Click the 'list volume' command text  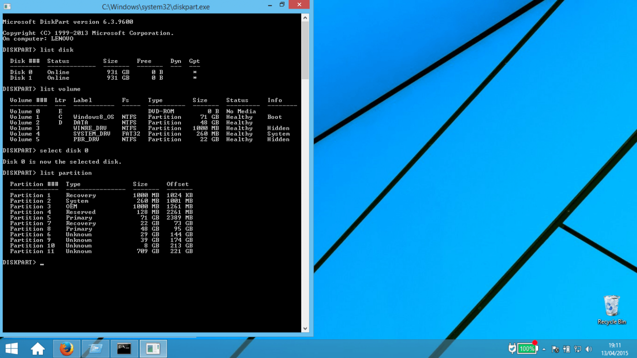coord(60,89)
